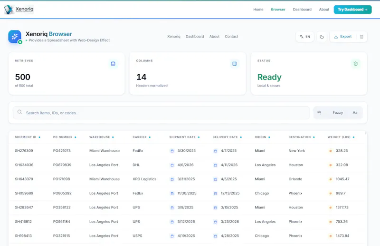Click the trash delete icon beside Export
This screenshot has width=380, height=246.
pyautogui.click(x=361, y=37)
